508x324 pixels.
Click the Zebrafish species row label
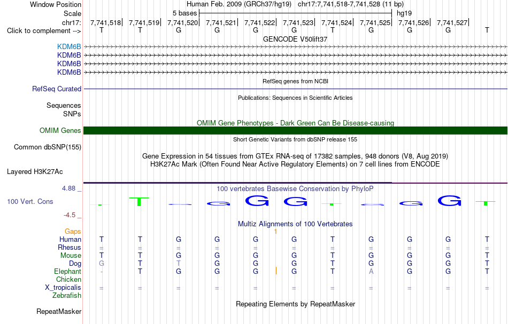67,295
